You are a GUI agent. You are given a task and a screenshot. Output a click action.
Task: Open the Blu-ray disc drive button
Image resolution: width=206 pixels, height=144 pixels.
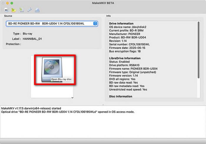[52, 70]
